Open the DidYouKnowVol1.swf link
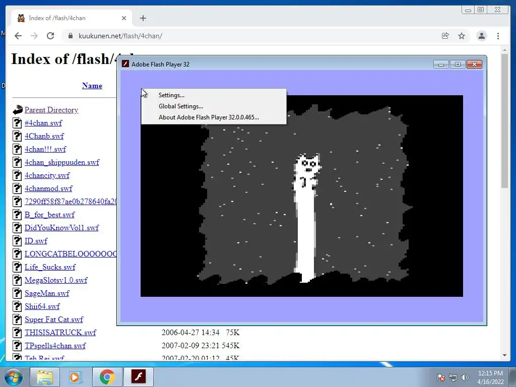The height and width of the screenshot is (387, 516). [x=61, y=228]
